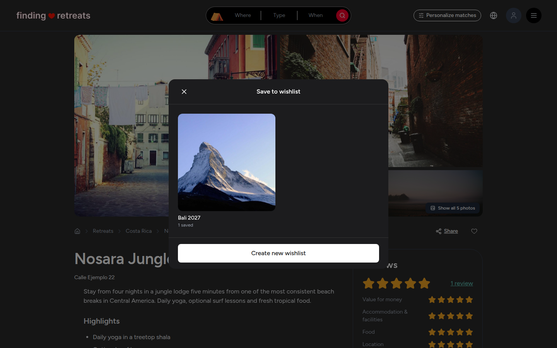Click the Value for money rating stars
This screenshot has width=557, height=348.
point(451,300)
